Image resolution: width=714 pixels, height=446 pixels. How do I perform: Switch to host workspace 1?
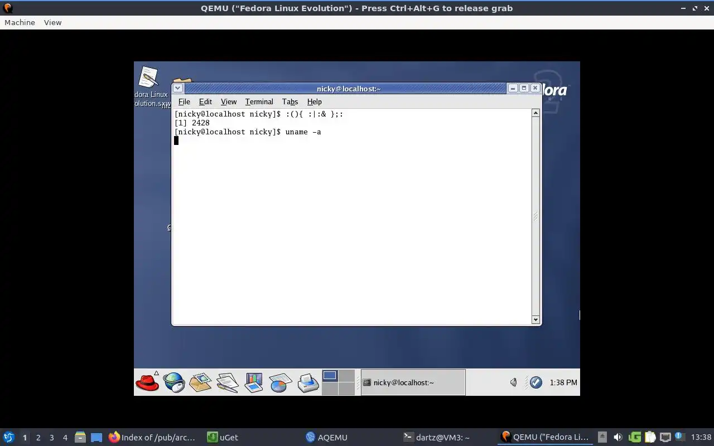25,437
